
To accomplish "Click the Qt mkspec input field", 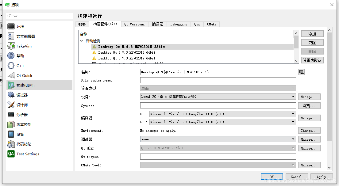I will coord(218,157).
